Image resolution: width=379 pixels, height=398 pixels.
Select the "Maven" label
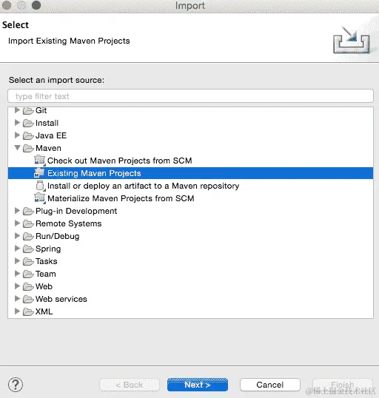(49, 148)
